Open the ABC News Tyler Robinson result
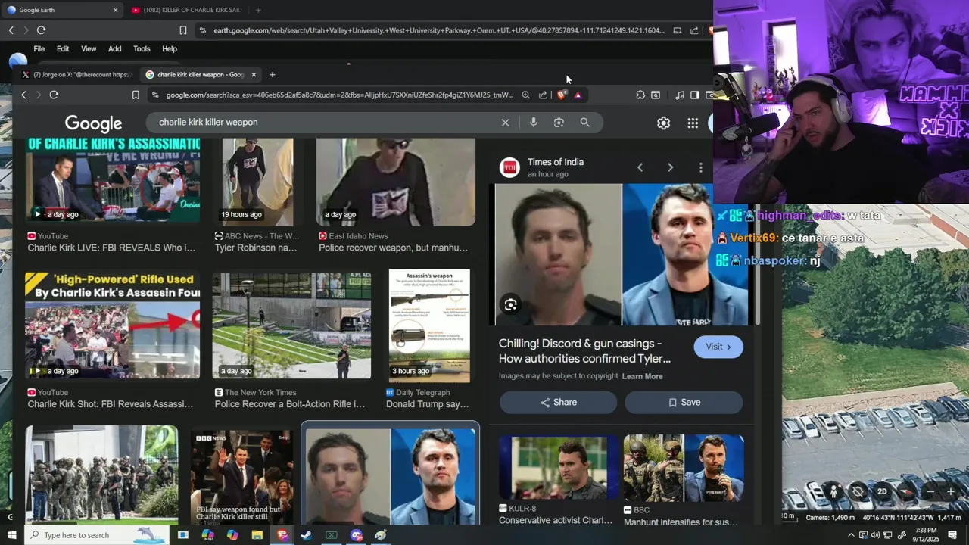Image resolution: width=969 pixels, height=545 pixels. [257, 182]
